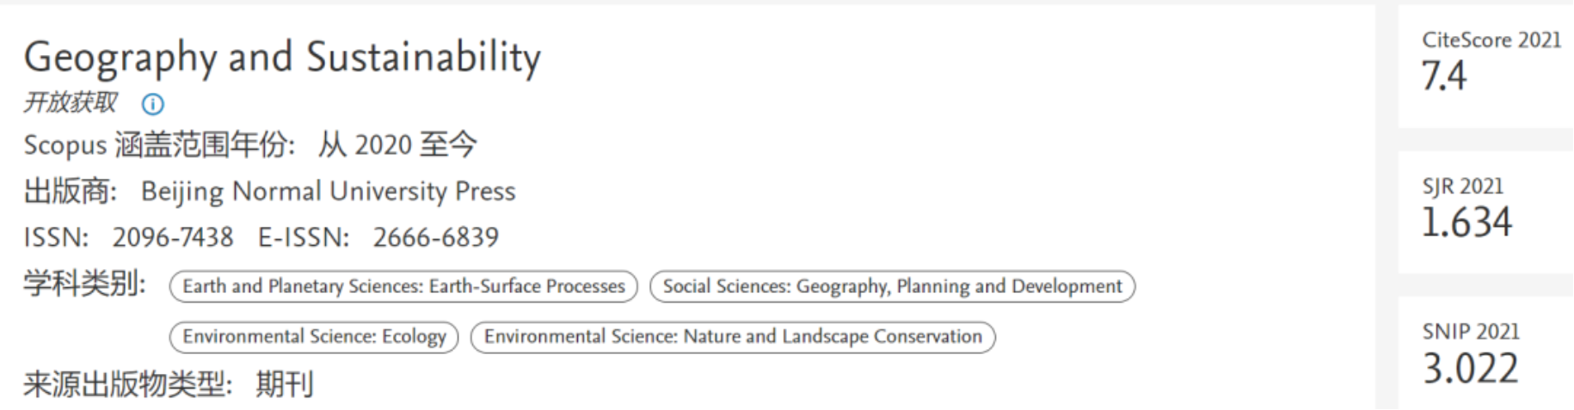Click the info icon beside 开放获取
Image resolution: width=1574 pixels, height=410 pixels.
click(x=152, y=105)
